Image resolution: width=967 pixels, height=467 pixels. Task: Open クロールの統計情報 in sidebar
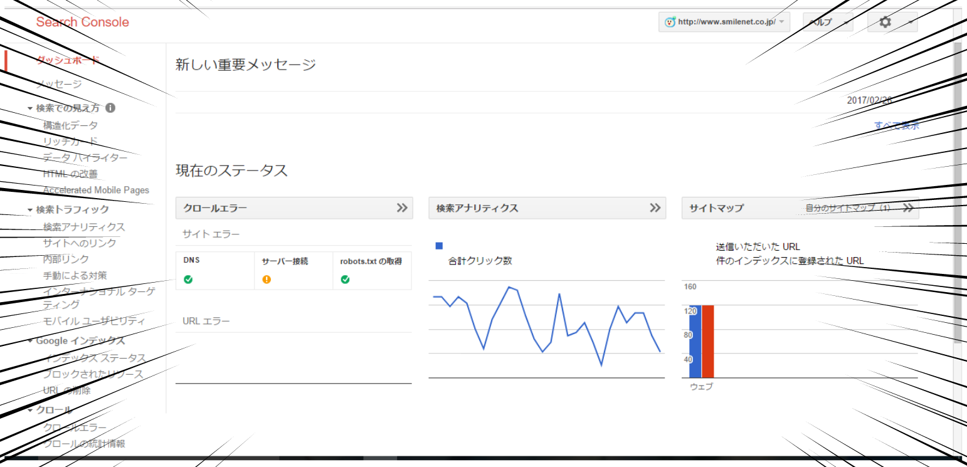[x=84, y=444]
